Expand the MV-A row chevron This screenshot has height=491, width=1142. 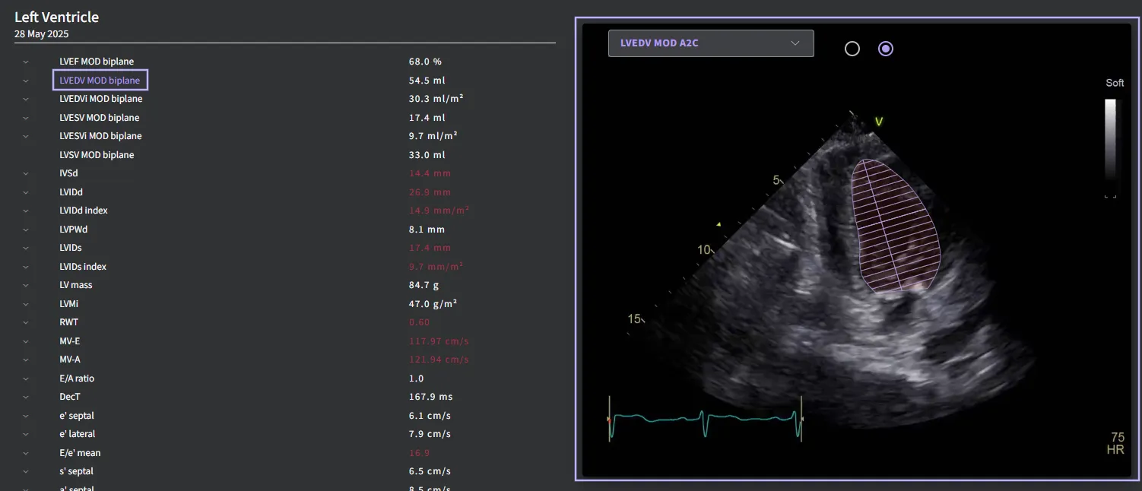[x=26, y=360]
